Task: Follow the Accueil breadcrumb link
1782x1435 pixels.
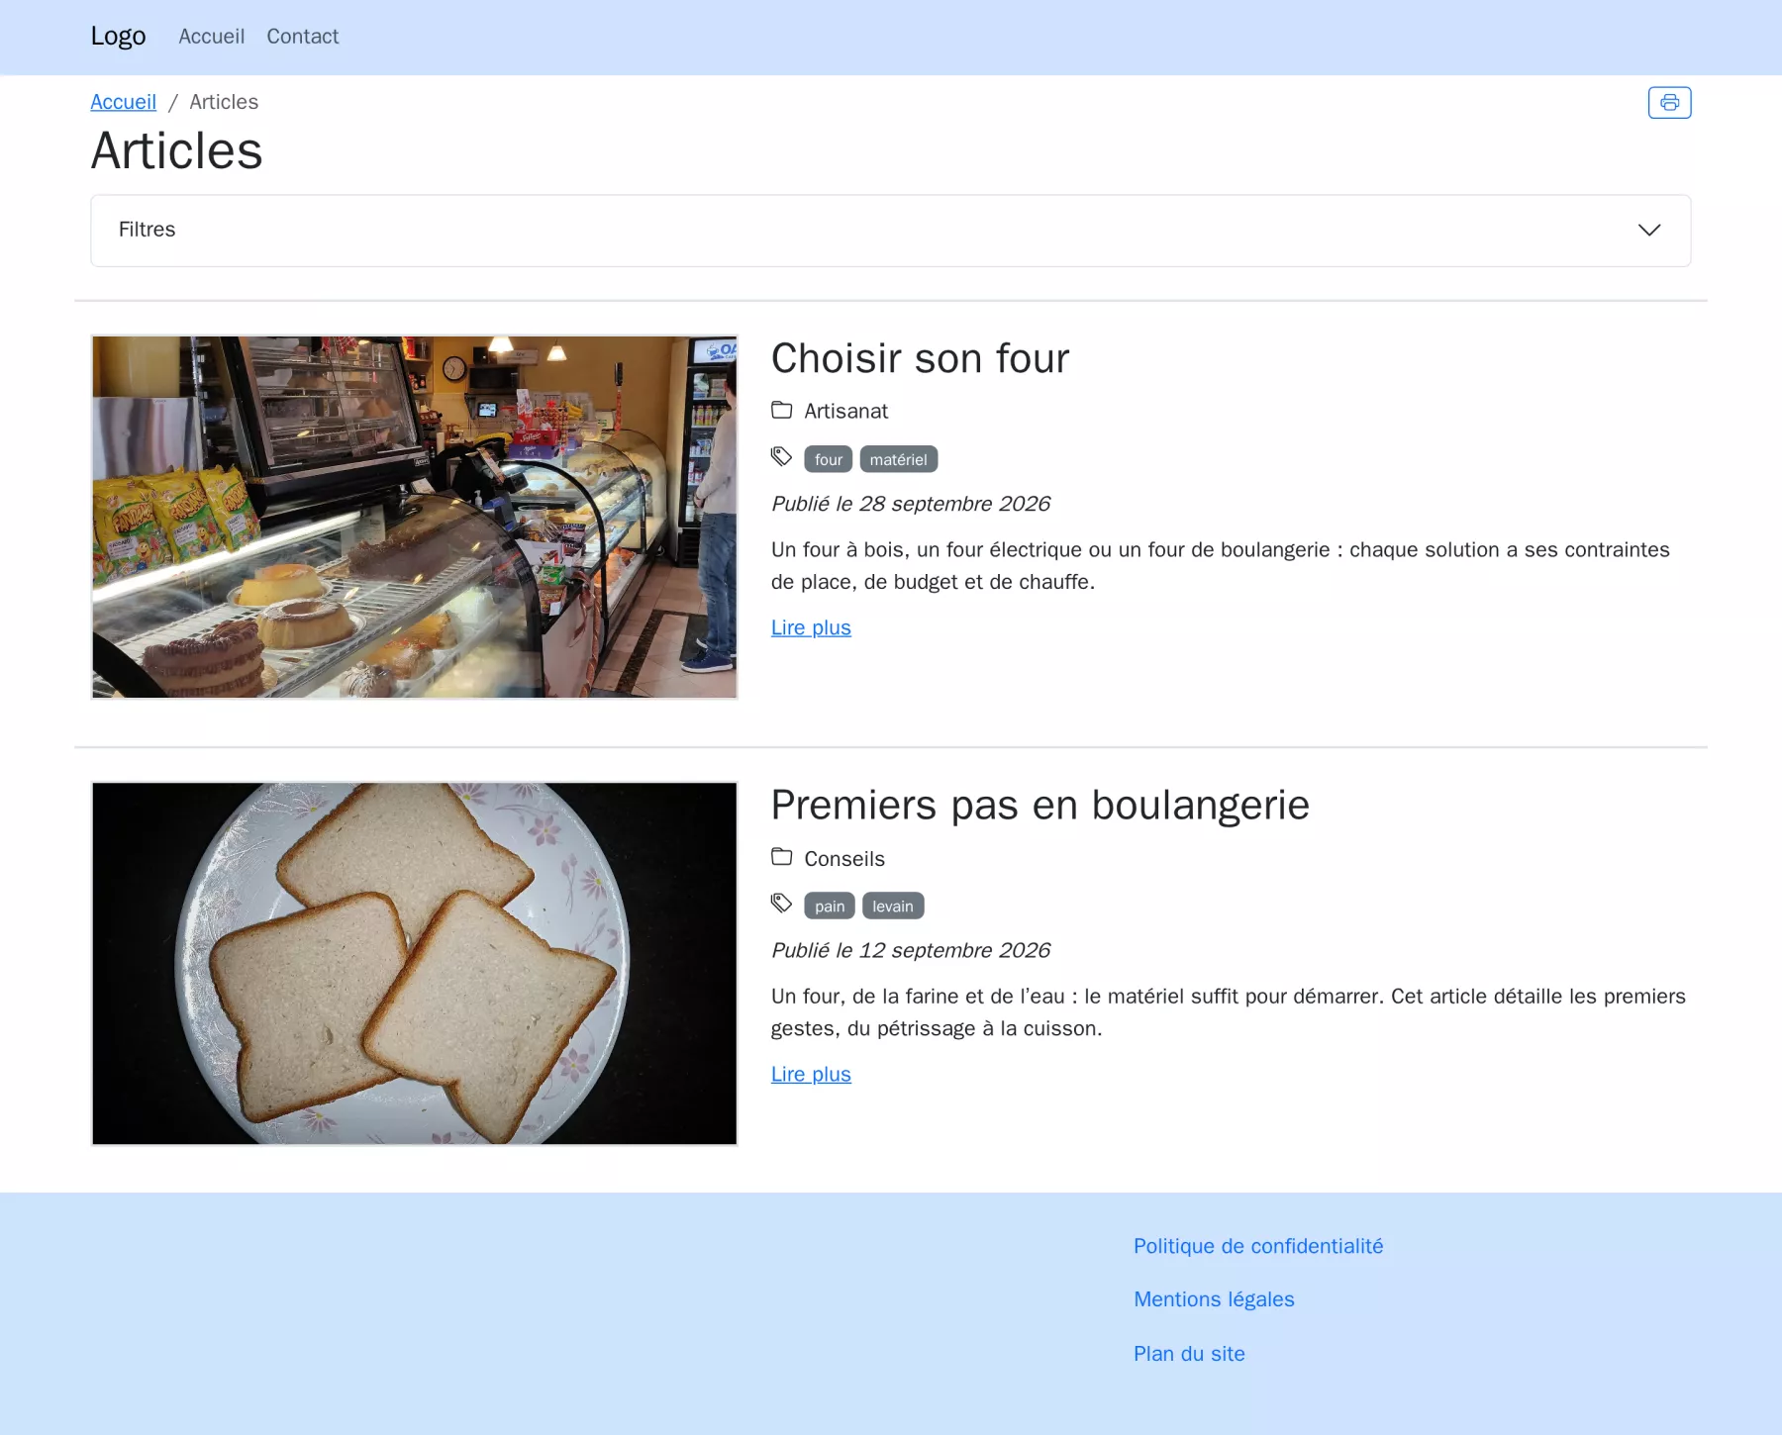Action: [124, 102]
